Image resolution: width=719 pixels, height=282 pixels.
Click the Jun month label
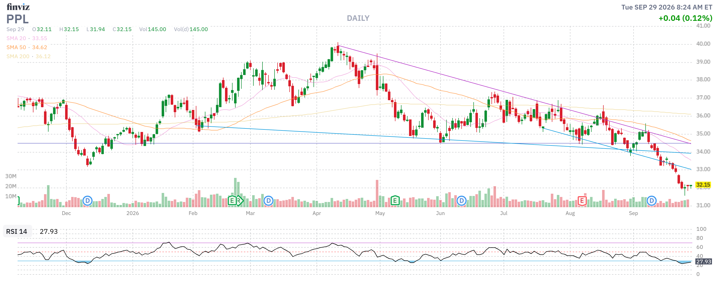[440, 214]
